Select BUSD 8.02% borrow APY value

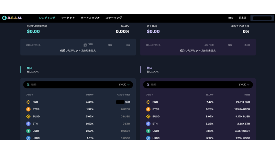tap(210, 116)
